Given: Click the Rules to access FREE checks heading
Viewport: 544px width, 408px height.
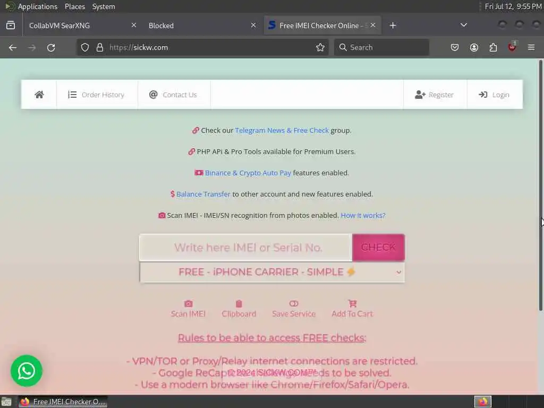Looking at the screenshot, I should (272, 337).
